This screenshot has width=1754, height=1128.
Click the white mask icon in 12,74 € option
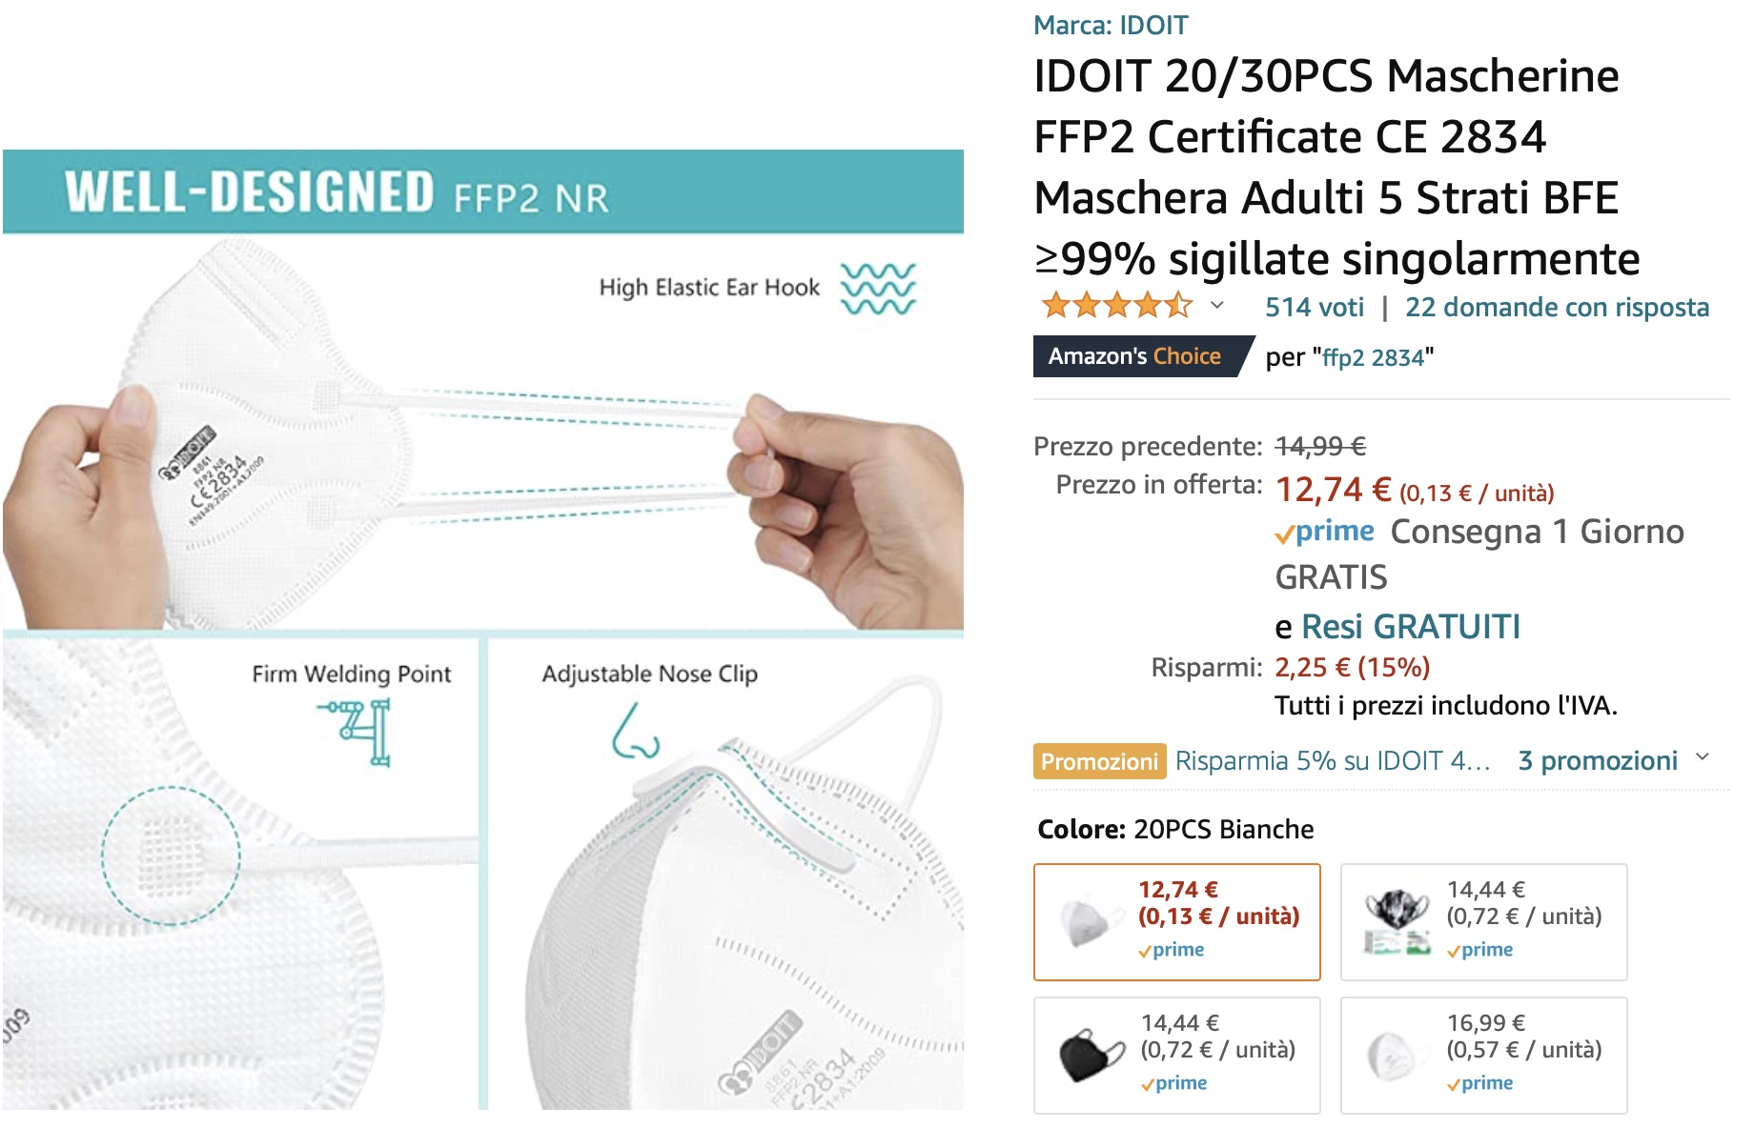point(1089,921)
